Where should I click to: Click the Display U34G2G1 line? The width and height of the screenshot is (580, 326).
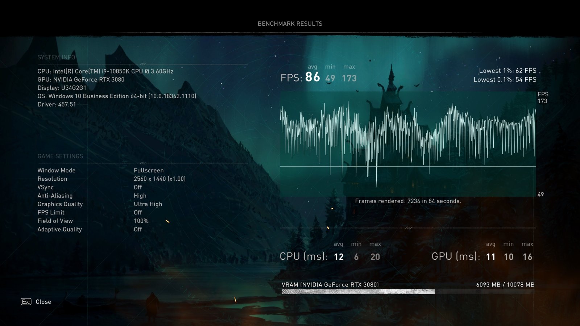tap(62, 88)
